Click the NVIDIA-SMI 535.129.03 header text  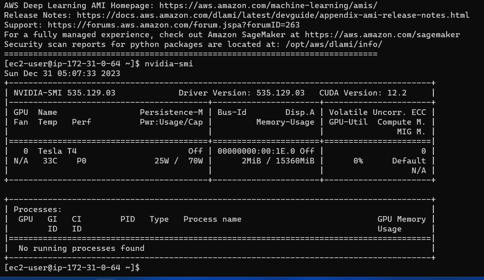click(x=64, y=93)
